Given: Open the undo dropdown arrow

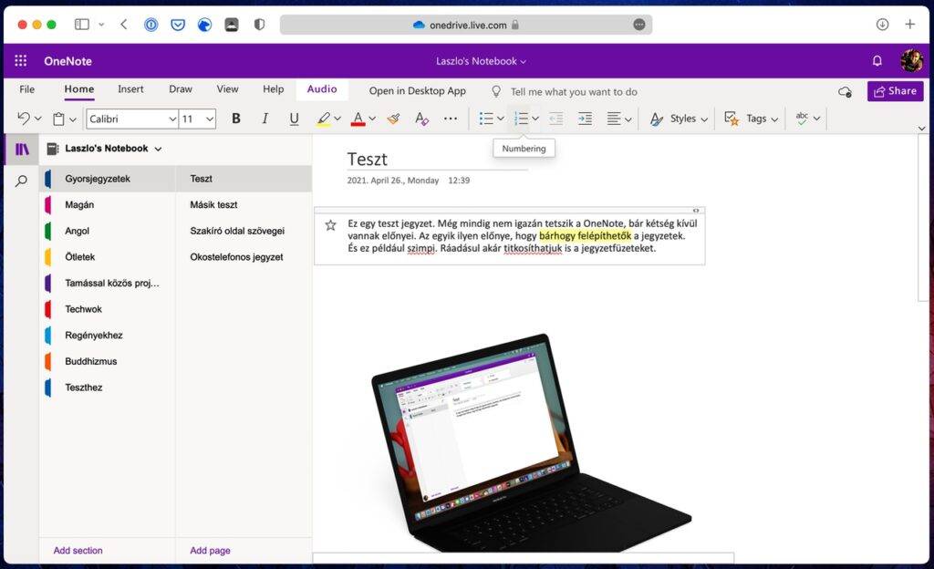Looking at the screenshot, I should click(x=38, y=119).
